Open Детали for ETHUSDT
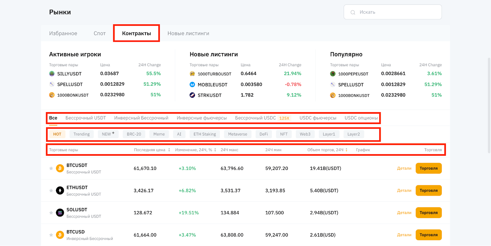The image size is (491, 246). 404,190
